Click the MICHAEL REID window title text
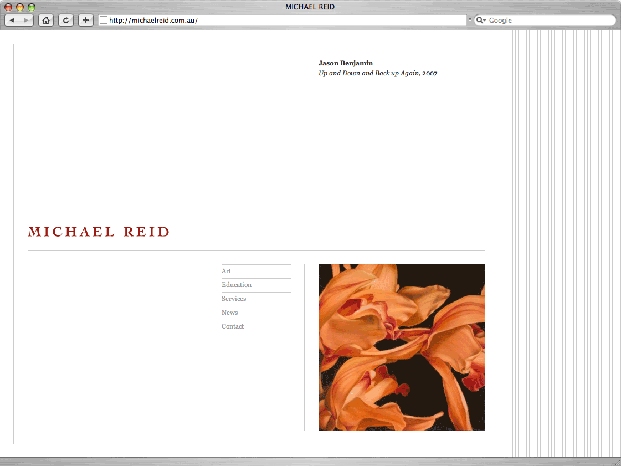The height and width of the screenshot is (466, 621). [310, 7]
